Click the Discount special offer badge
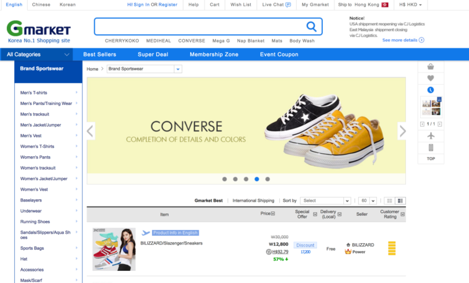 click(305, 245)
